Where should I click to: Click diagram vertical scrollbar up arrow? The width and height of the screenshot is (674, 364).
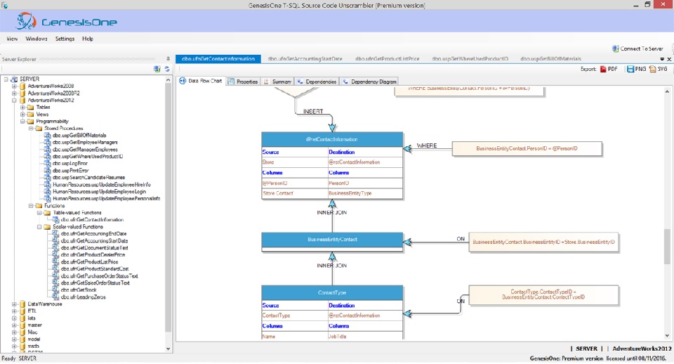pyautogui.click(x=667, y=91)
